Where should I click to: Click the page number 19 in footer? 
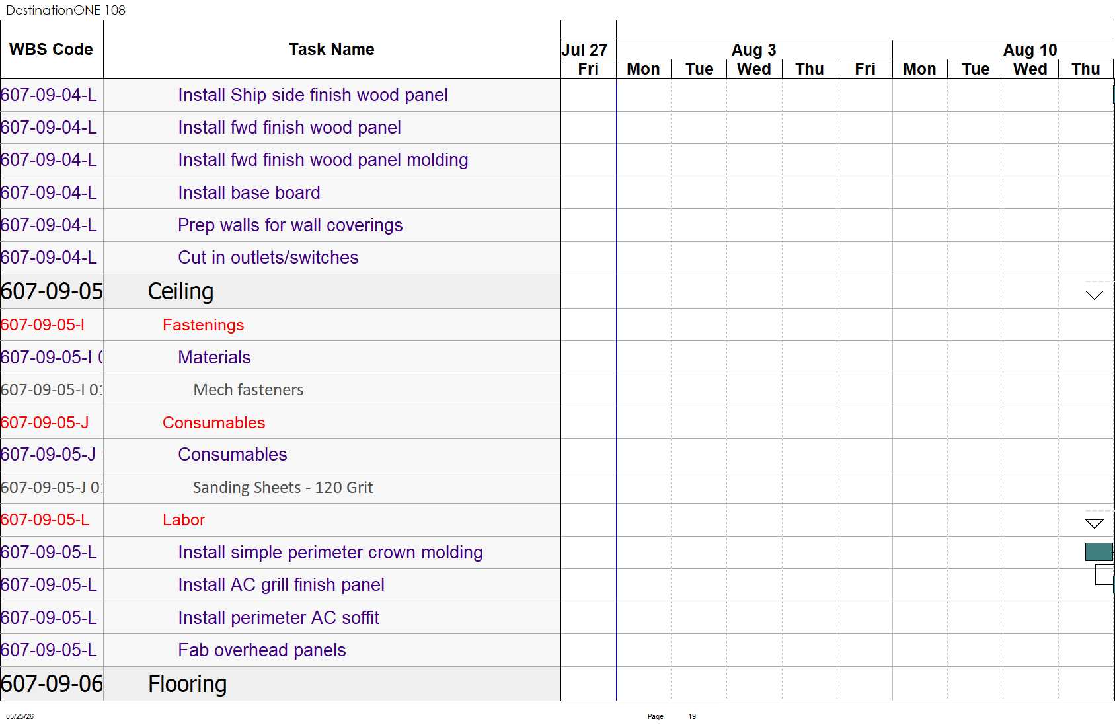692,716
